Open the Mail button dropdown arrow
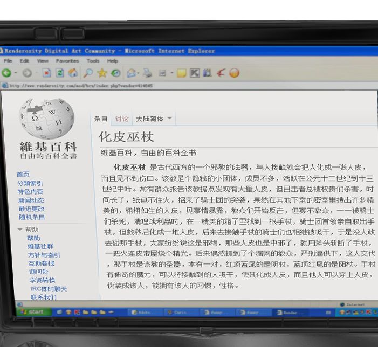 coord(139,73)
